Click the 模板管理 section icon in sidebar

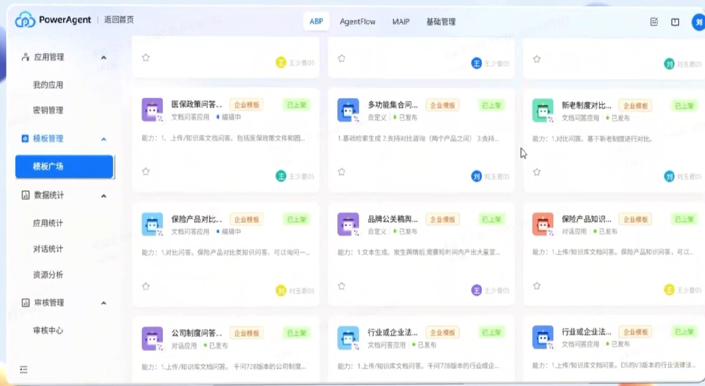pos(24,138)
